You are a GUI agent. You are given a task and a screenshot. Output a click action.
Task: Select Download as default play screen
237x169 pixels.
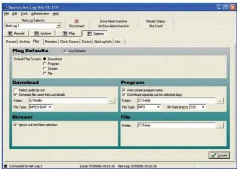[x=44, y=59]
